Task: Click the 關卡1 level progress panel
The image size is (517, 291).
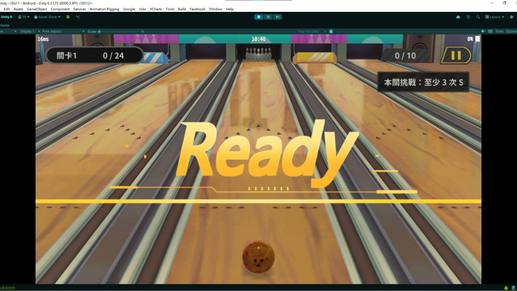Action: tap(95, 55)
